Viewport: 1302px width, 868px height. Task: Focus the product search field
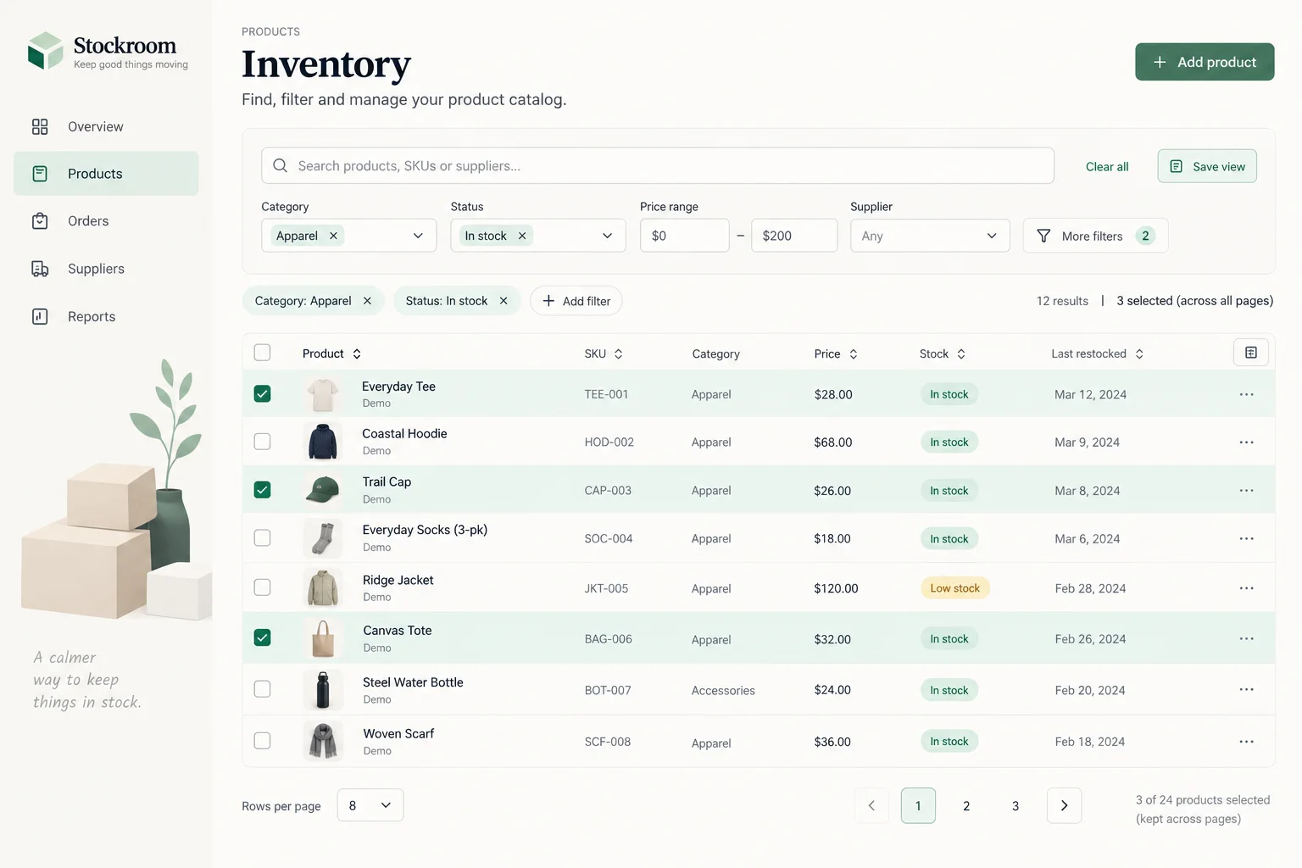pos(658,165)
